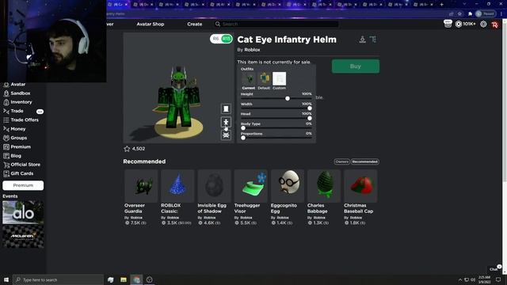Toggle the R6/R15 avatar switch
Image resolution: width=507 pixels, height=285 pixels.
coord(221,39)
